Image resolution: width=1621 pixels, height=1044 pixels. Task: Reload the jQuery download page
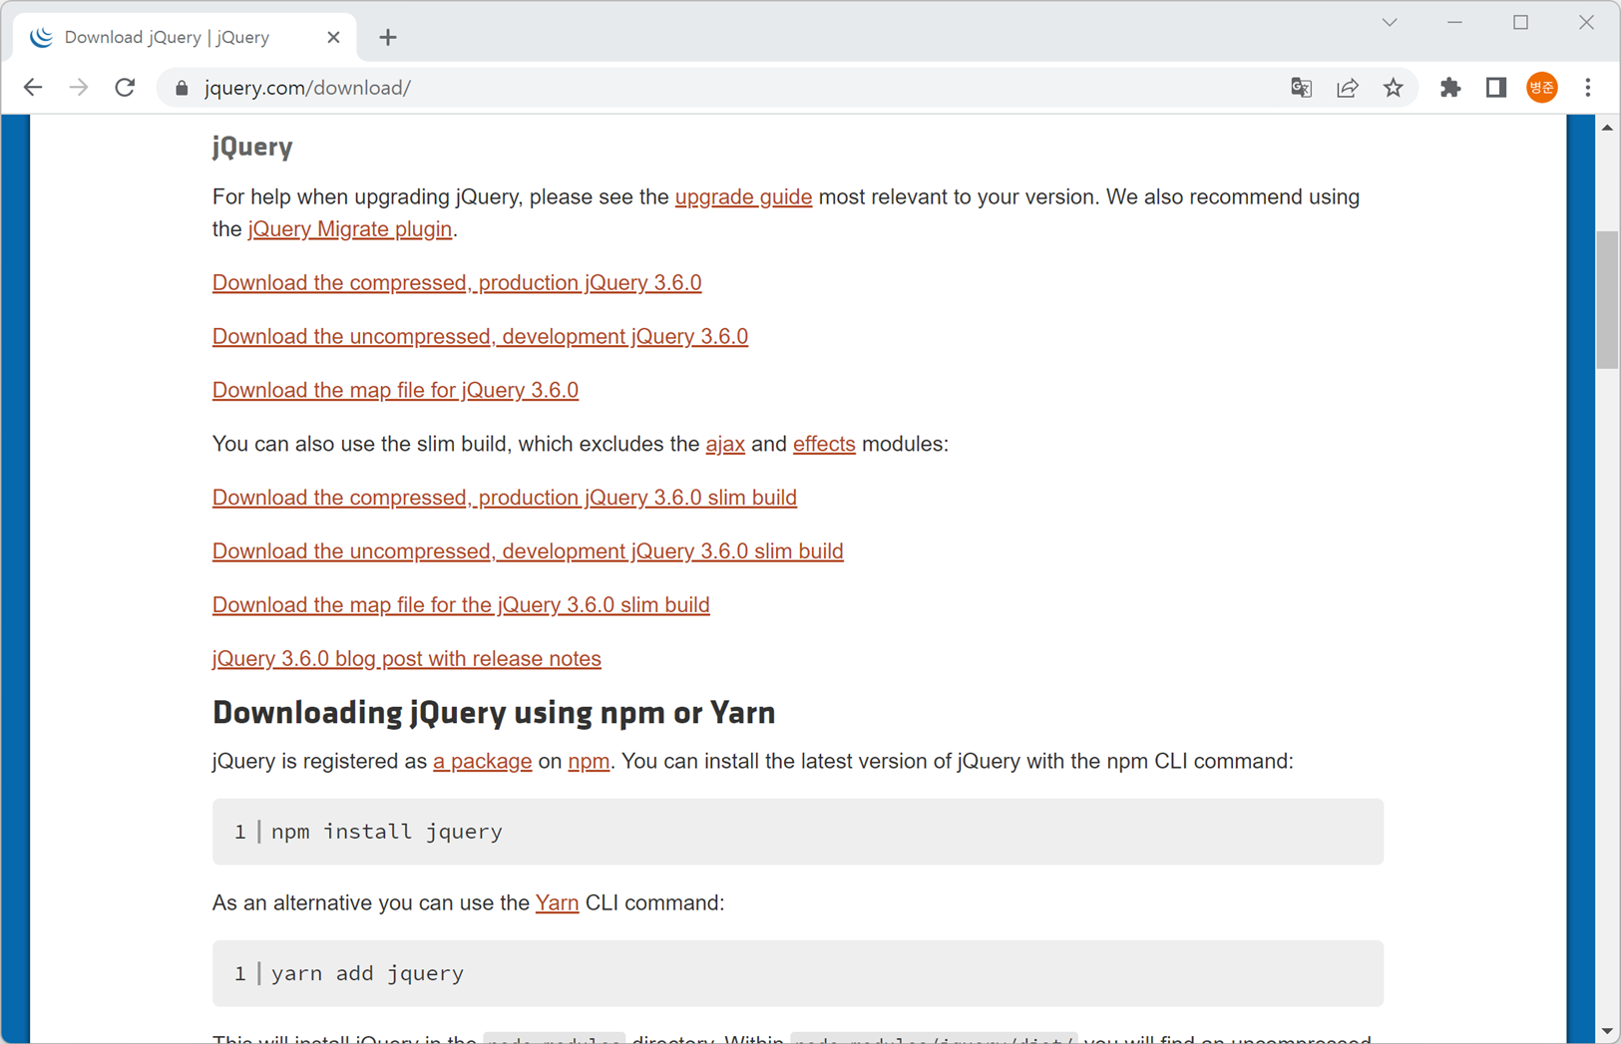pos(125,88)
